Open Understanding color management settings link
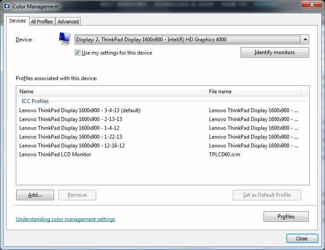Viewport: 325px width, 250px height. coord(65,219)
